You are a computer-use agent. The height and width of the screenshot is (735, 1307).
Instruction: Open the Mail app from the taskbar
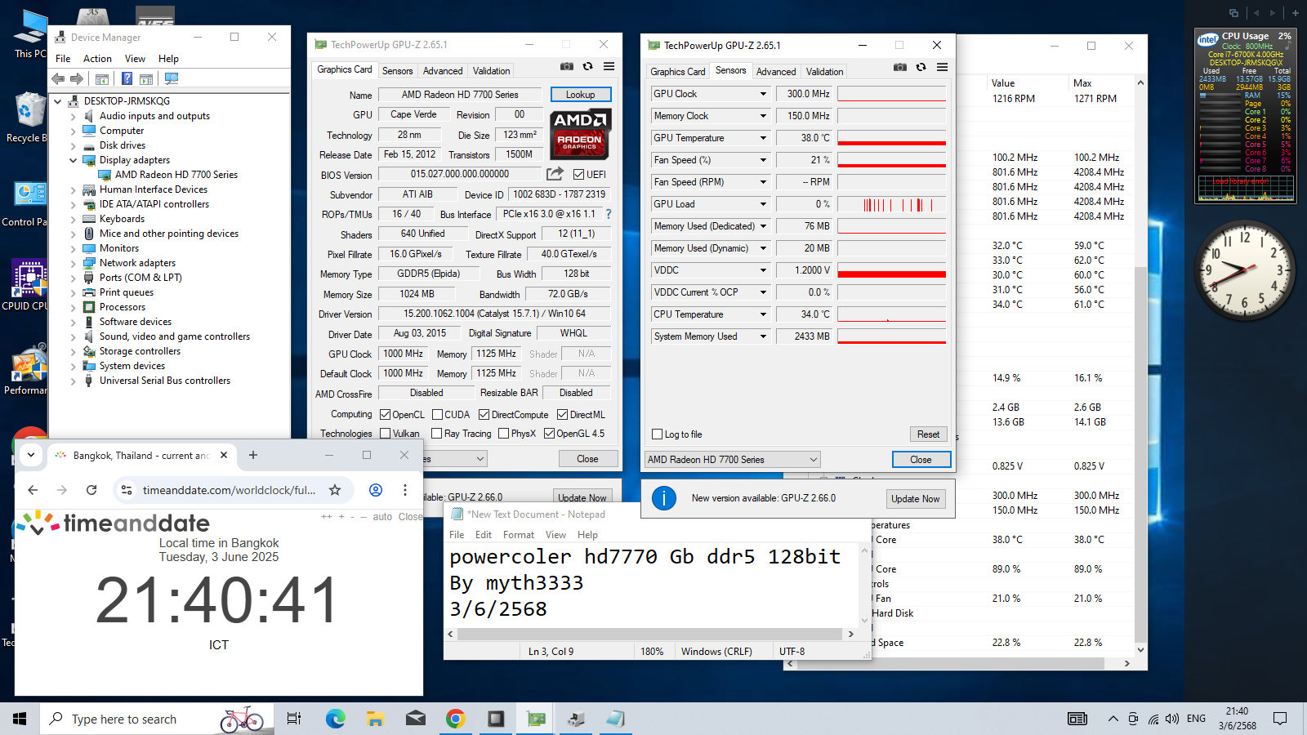(x=416, y=719)
